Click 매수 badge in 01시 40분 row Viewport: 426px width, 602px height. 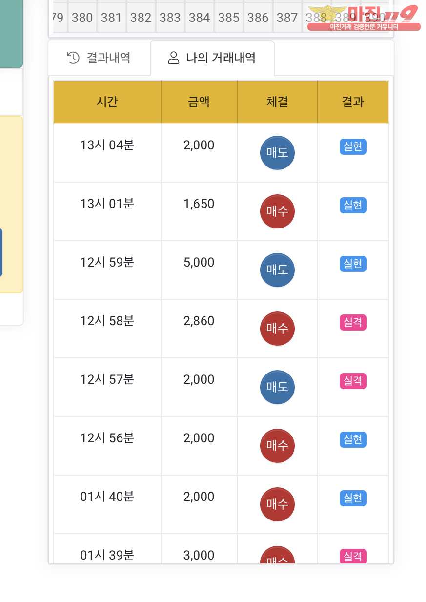click(x=277, y=504)
